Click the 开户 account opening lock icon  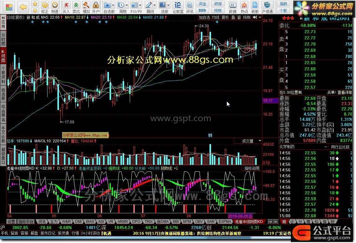coord(96,7)
